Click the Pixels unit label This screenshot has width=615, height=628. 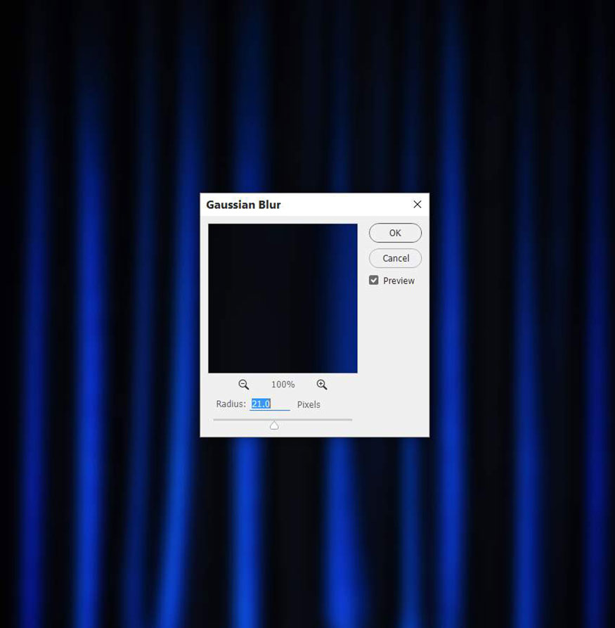309,404
